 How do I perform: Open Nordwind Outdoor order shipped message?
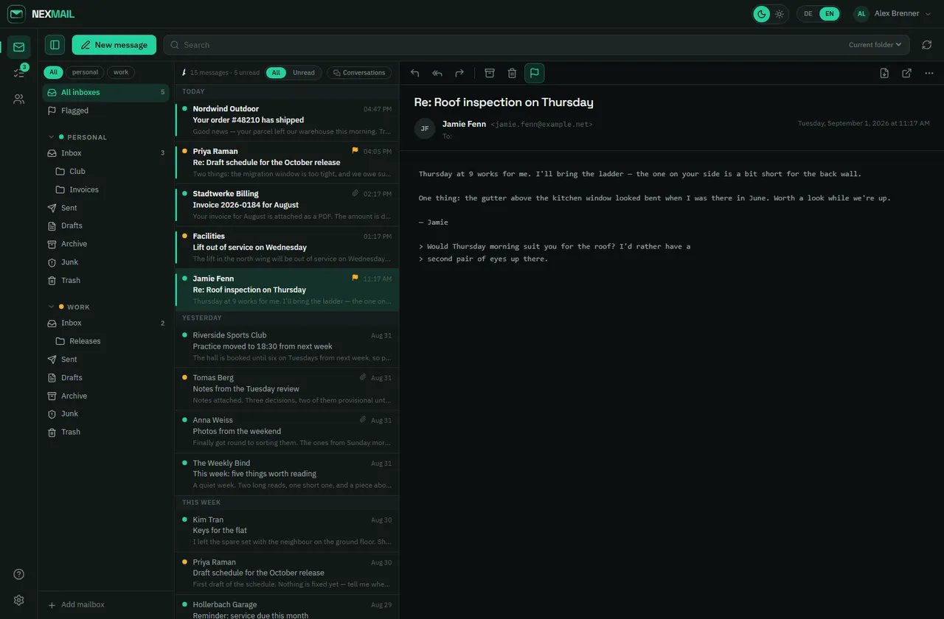[x=287, y=120]
